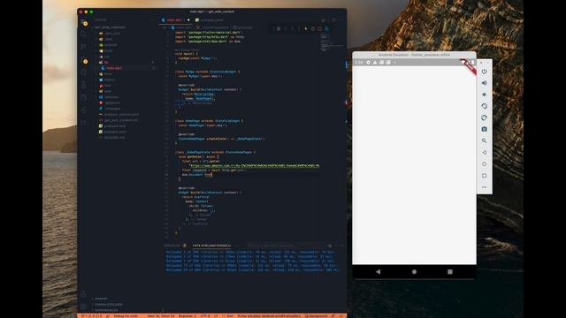Expand the build folder in Explorer
The height and width of the screenshot is (318, 566).
pos(108,50)
